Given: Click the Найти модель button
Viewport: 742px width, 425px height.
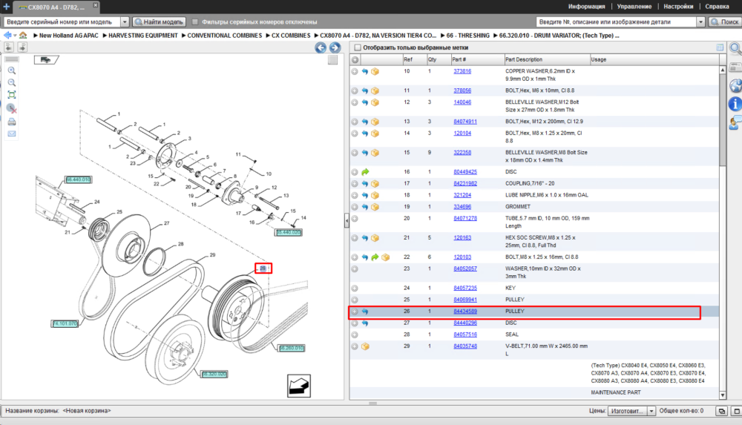Looking at the screenshot, I should [x=159, y=22].
